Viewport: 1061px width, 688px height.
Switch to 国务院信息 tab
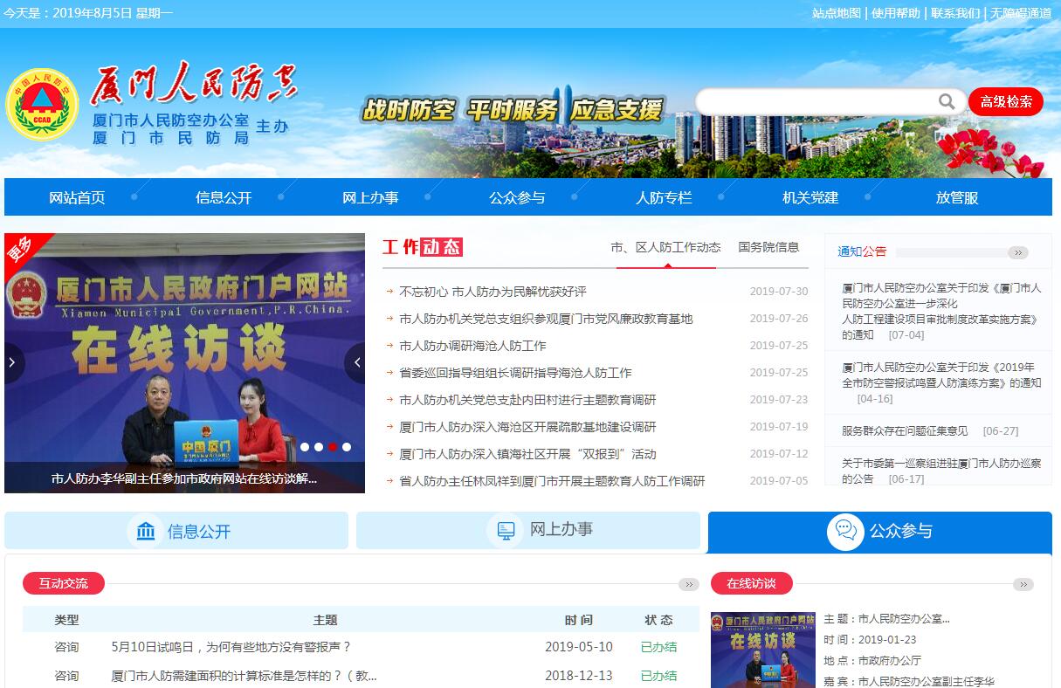(768, 247)
